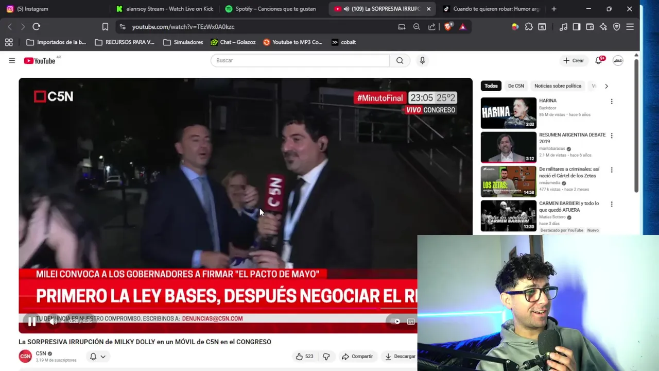Open the Cártel de los Zetas thumbnail
This screenshot has height=371, width=659.
coord(509,181)
